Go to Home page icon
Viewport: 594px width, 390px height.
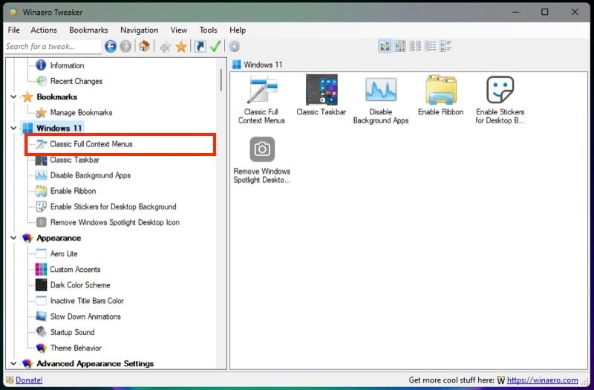(144, 46)
